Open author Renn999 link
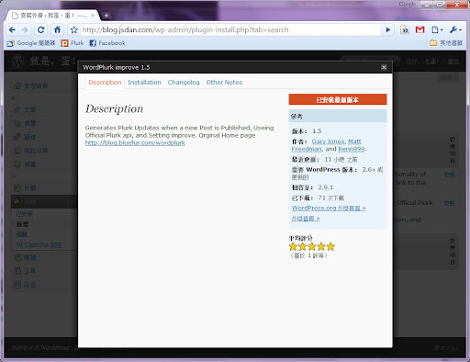Screen dimensions: 470x362 (x=352, y=149)
